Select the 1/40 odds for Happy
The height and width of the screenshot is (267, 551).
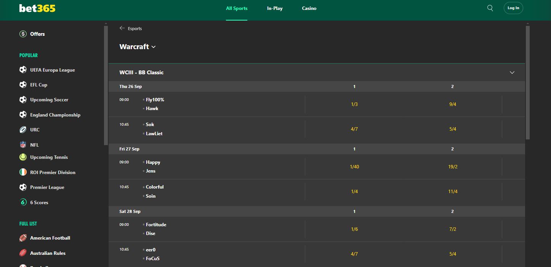pyautogui.click(x=354, y=166)
